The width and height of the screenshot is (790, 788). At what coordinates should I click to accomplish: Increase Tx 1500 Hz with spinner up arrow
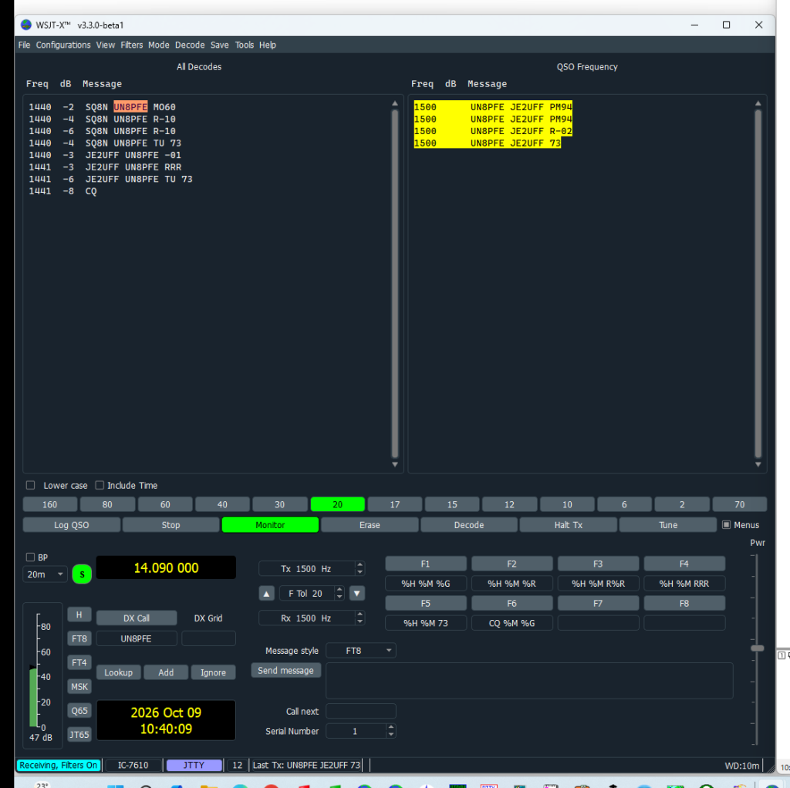[x=360, y=565]
